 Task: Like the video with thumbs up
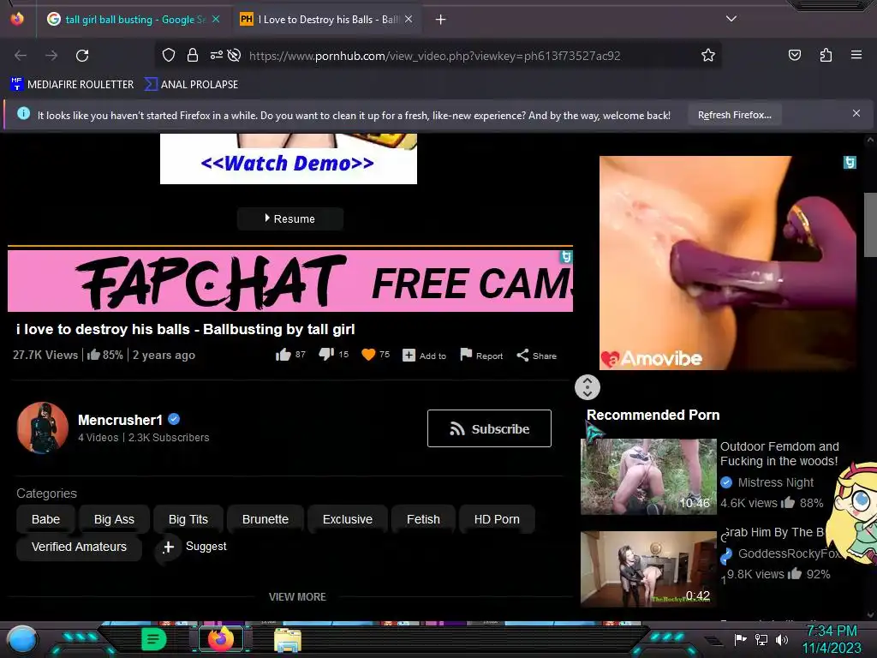tap(290, 355)
